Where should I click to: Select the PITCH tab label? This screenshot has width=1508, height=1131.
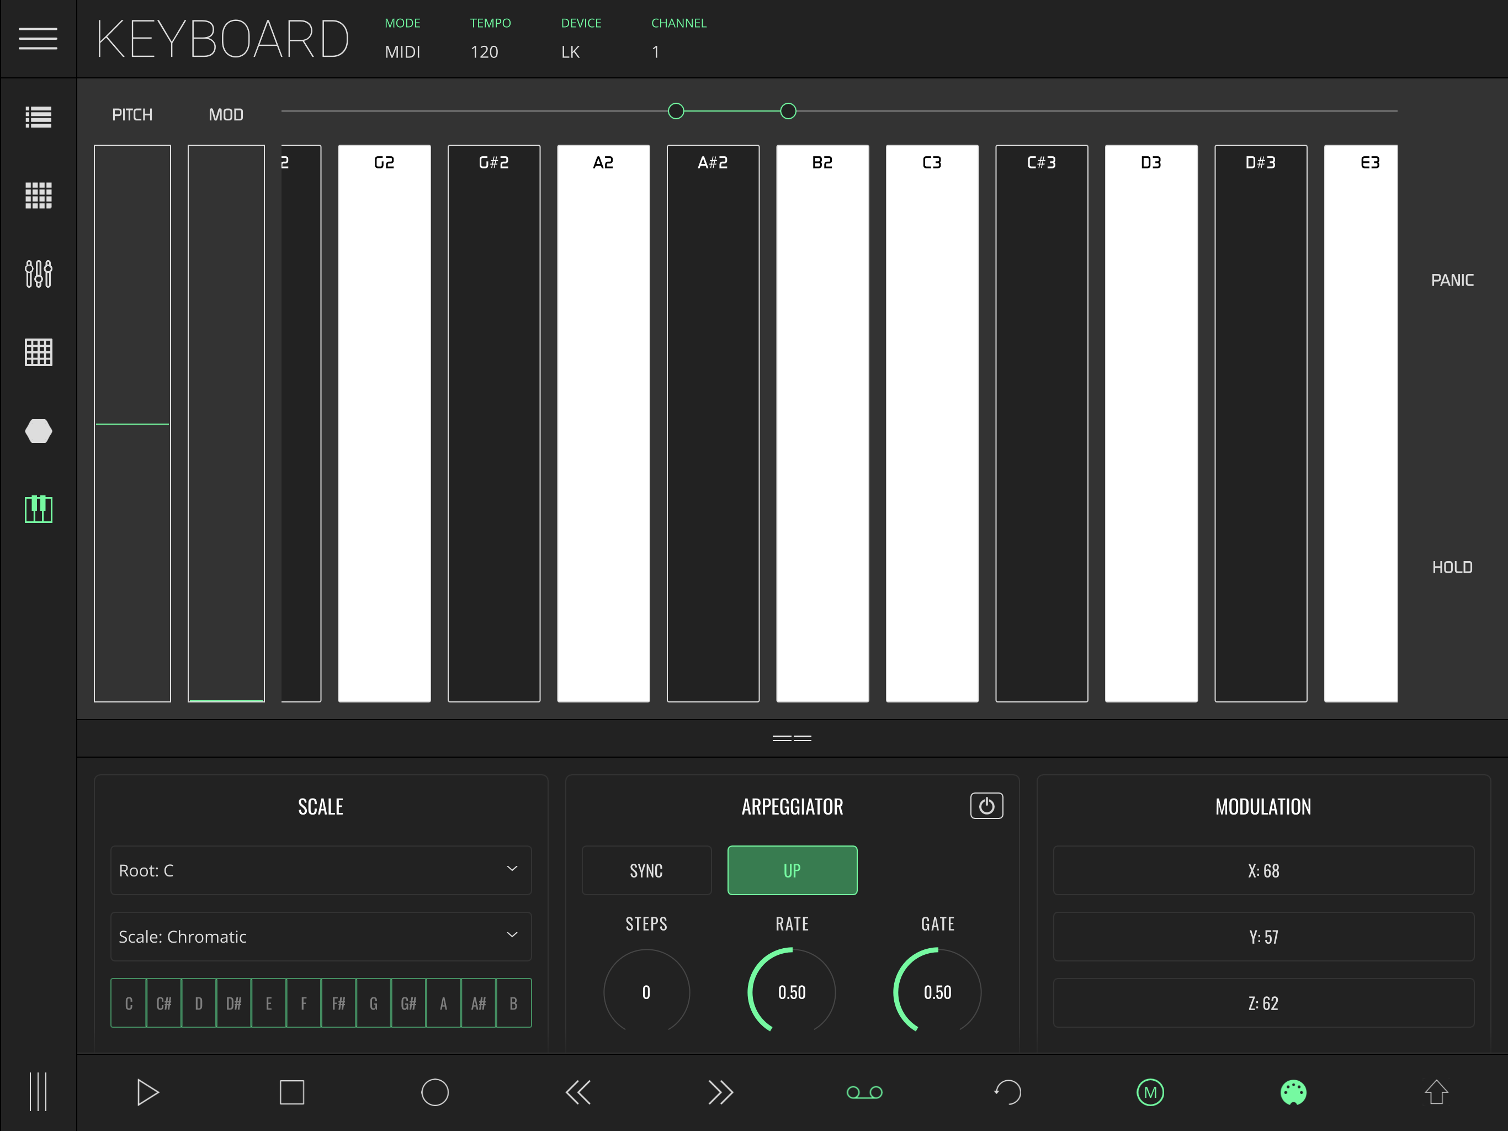[132, 115]
